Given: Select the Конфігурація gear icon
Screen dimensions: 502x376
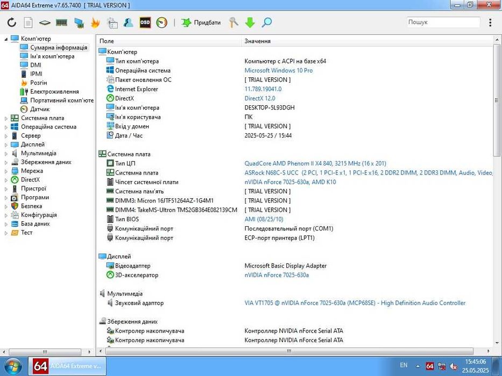Looking at the screenshot, I should 15,215.
